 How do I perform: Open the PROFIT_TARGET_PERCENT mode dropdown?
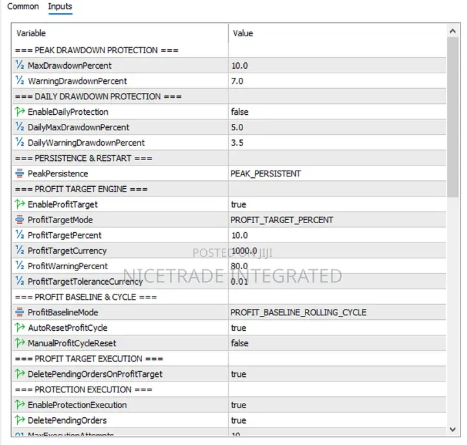[337, 220]
